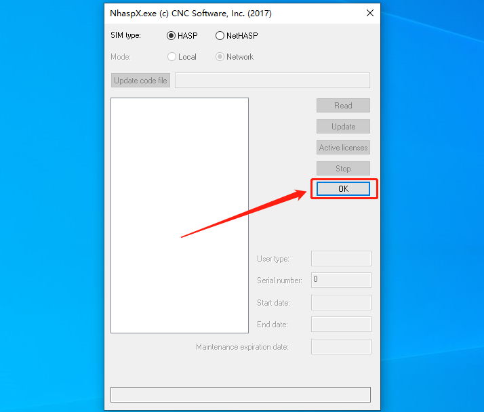Click the Maintenance expiration date field
The image size is (484, 412).
pyautogui.click(x=341, y=347)
